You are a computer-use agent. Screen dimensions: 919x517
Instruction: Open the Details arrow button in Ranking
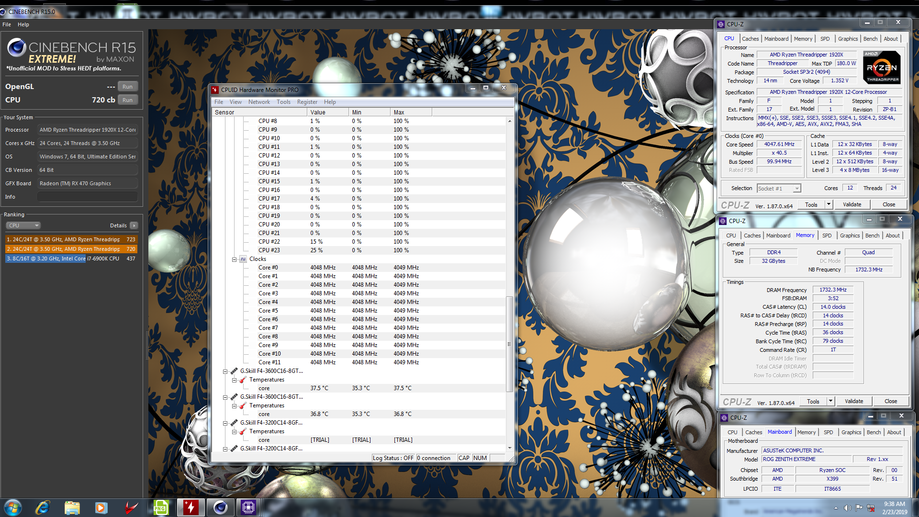point(134,225)
